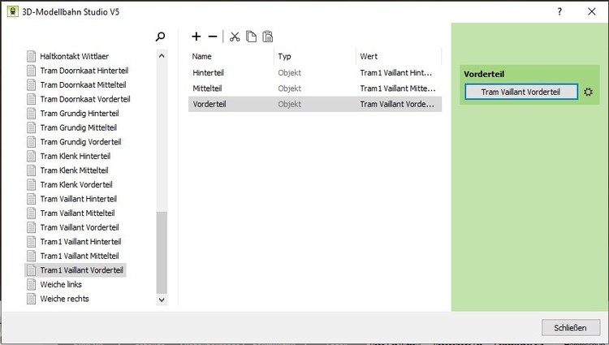Image resolution: width=609 pixels, height=345 pixels.
Task: Click the list's vertical scrollbar thumb
Action: (162, 252)
